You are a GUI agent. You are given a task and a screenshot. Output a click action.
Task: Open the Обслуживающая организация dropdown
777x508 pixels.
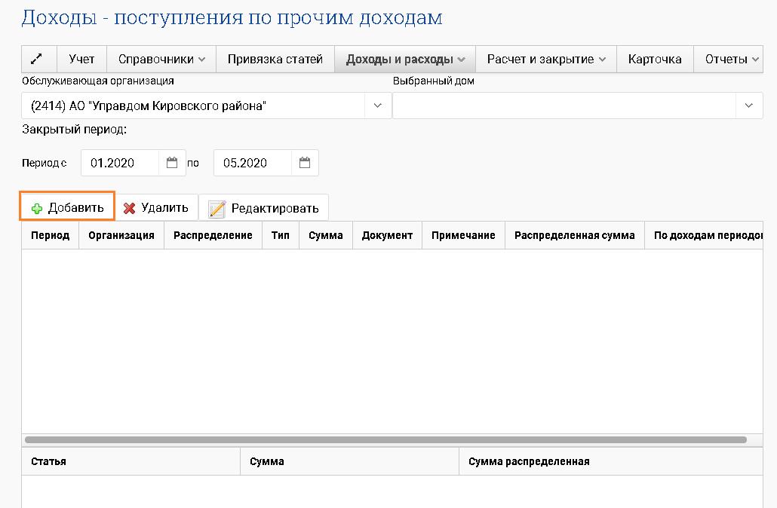coord(377,106)
